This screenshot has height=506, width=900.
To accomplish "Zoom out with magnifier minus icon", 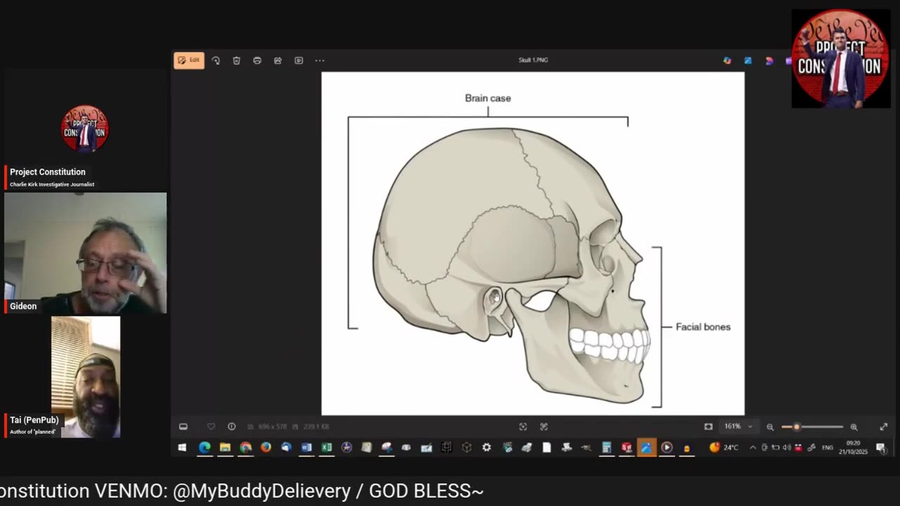I will click(x=770, y=427).
